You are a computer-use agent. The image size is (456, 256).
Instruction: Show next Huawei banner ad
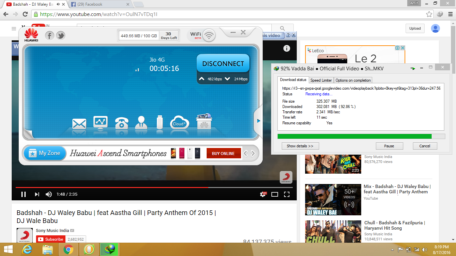[253, 154]
